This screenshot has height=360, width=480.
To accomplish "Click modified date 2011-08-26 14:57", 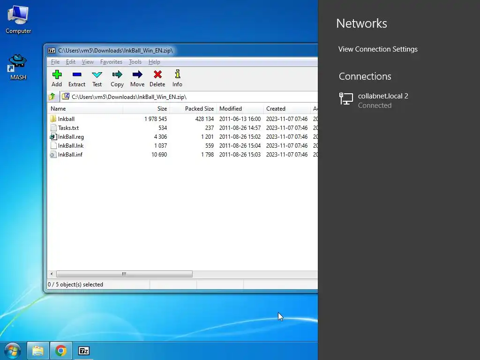I will coord(240,127).
